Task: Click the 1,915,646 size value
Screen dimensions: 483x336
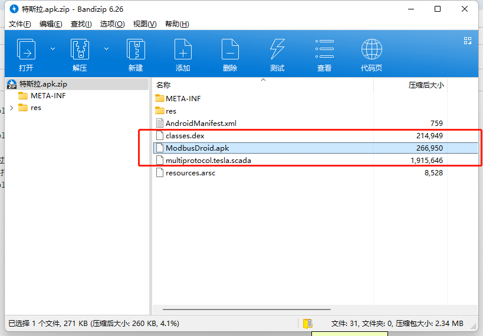Action: (426, 161)
